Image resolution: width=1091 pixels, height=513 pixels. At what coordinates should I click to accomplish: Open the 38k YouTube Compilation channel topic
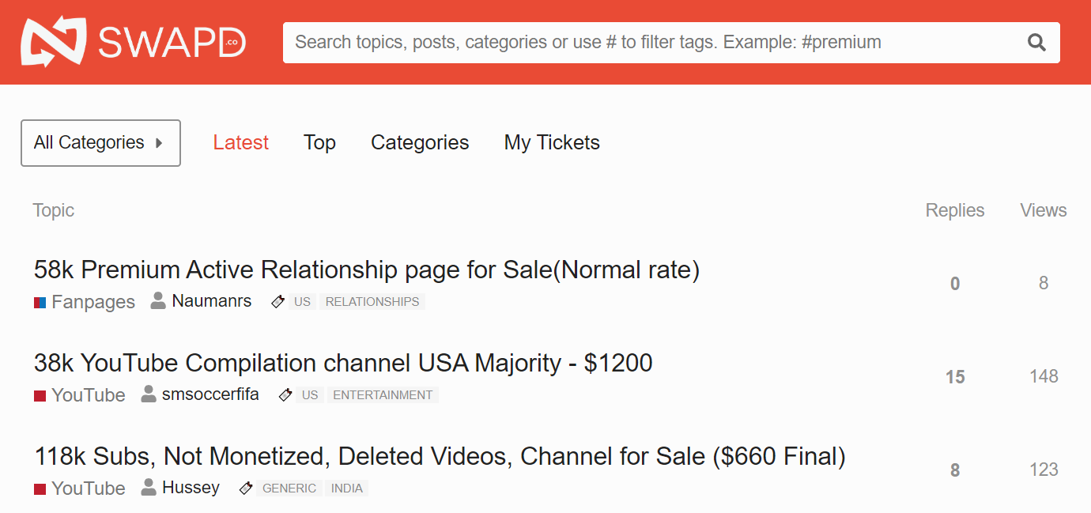coord(343,364)
